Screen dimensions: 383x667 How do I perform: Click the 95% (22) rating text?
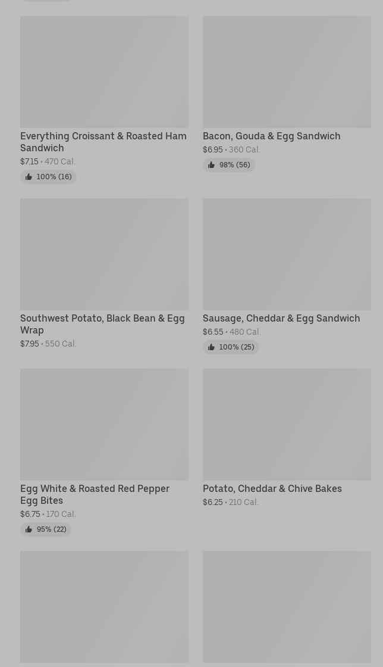pos(51,529)
